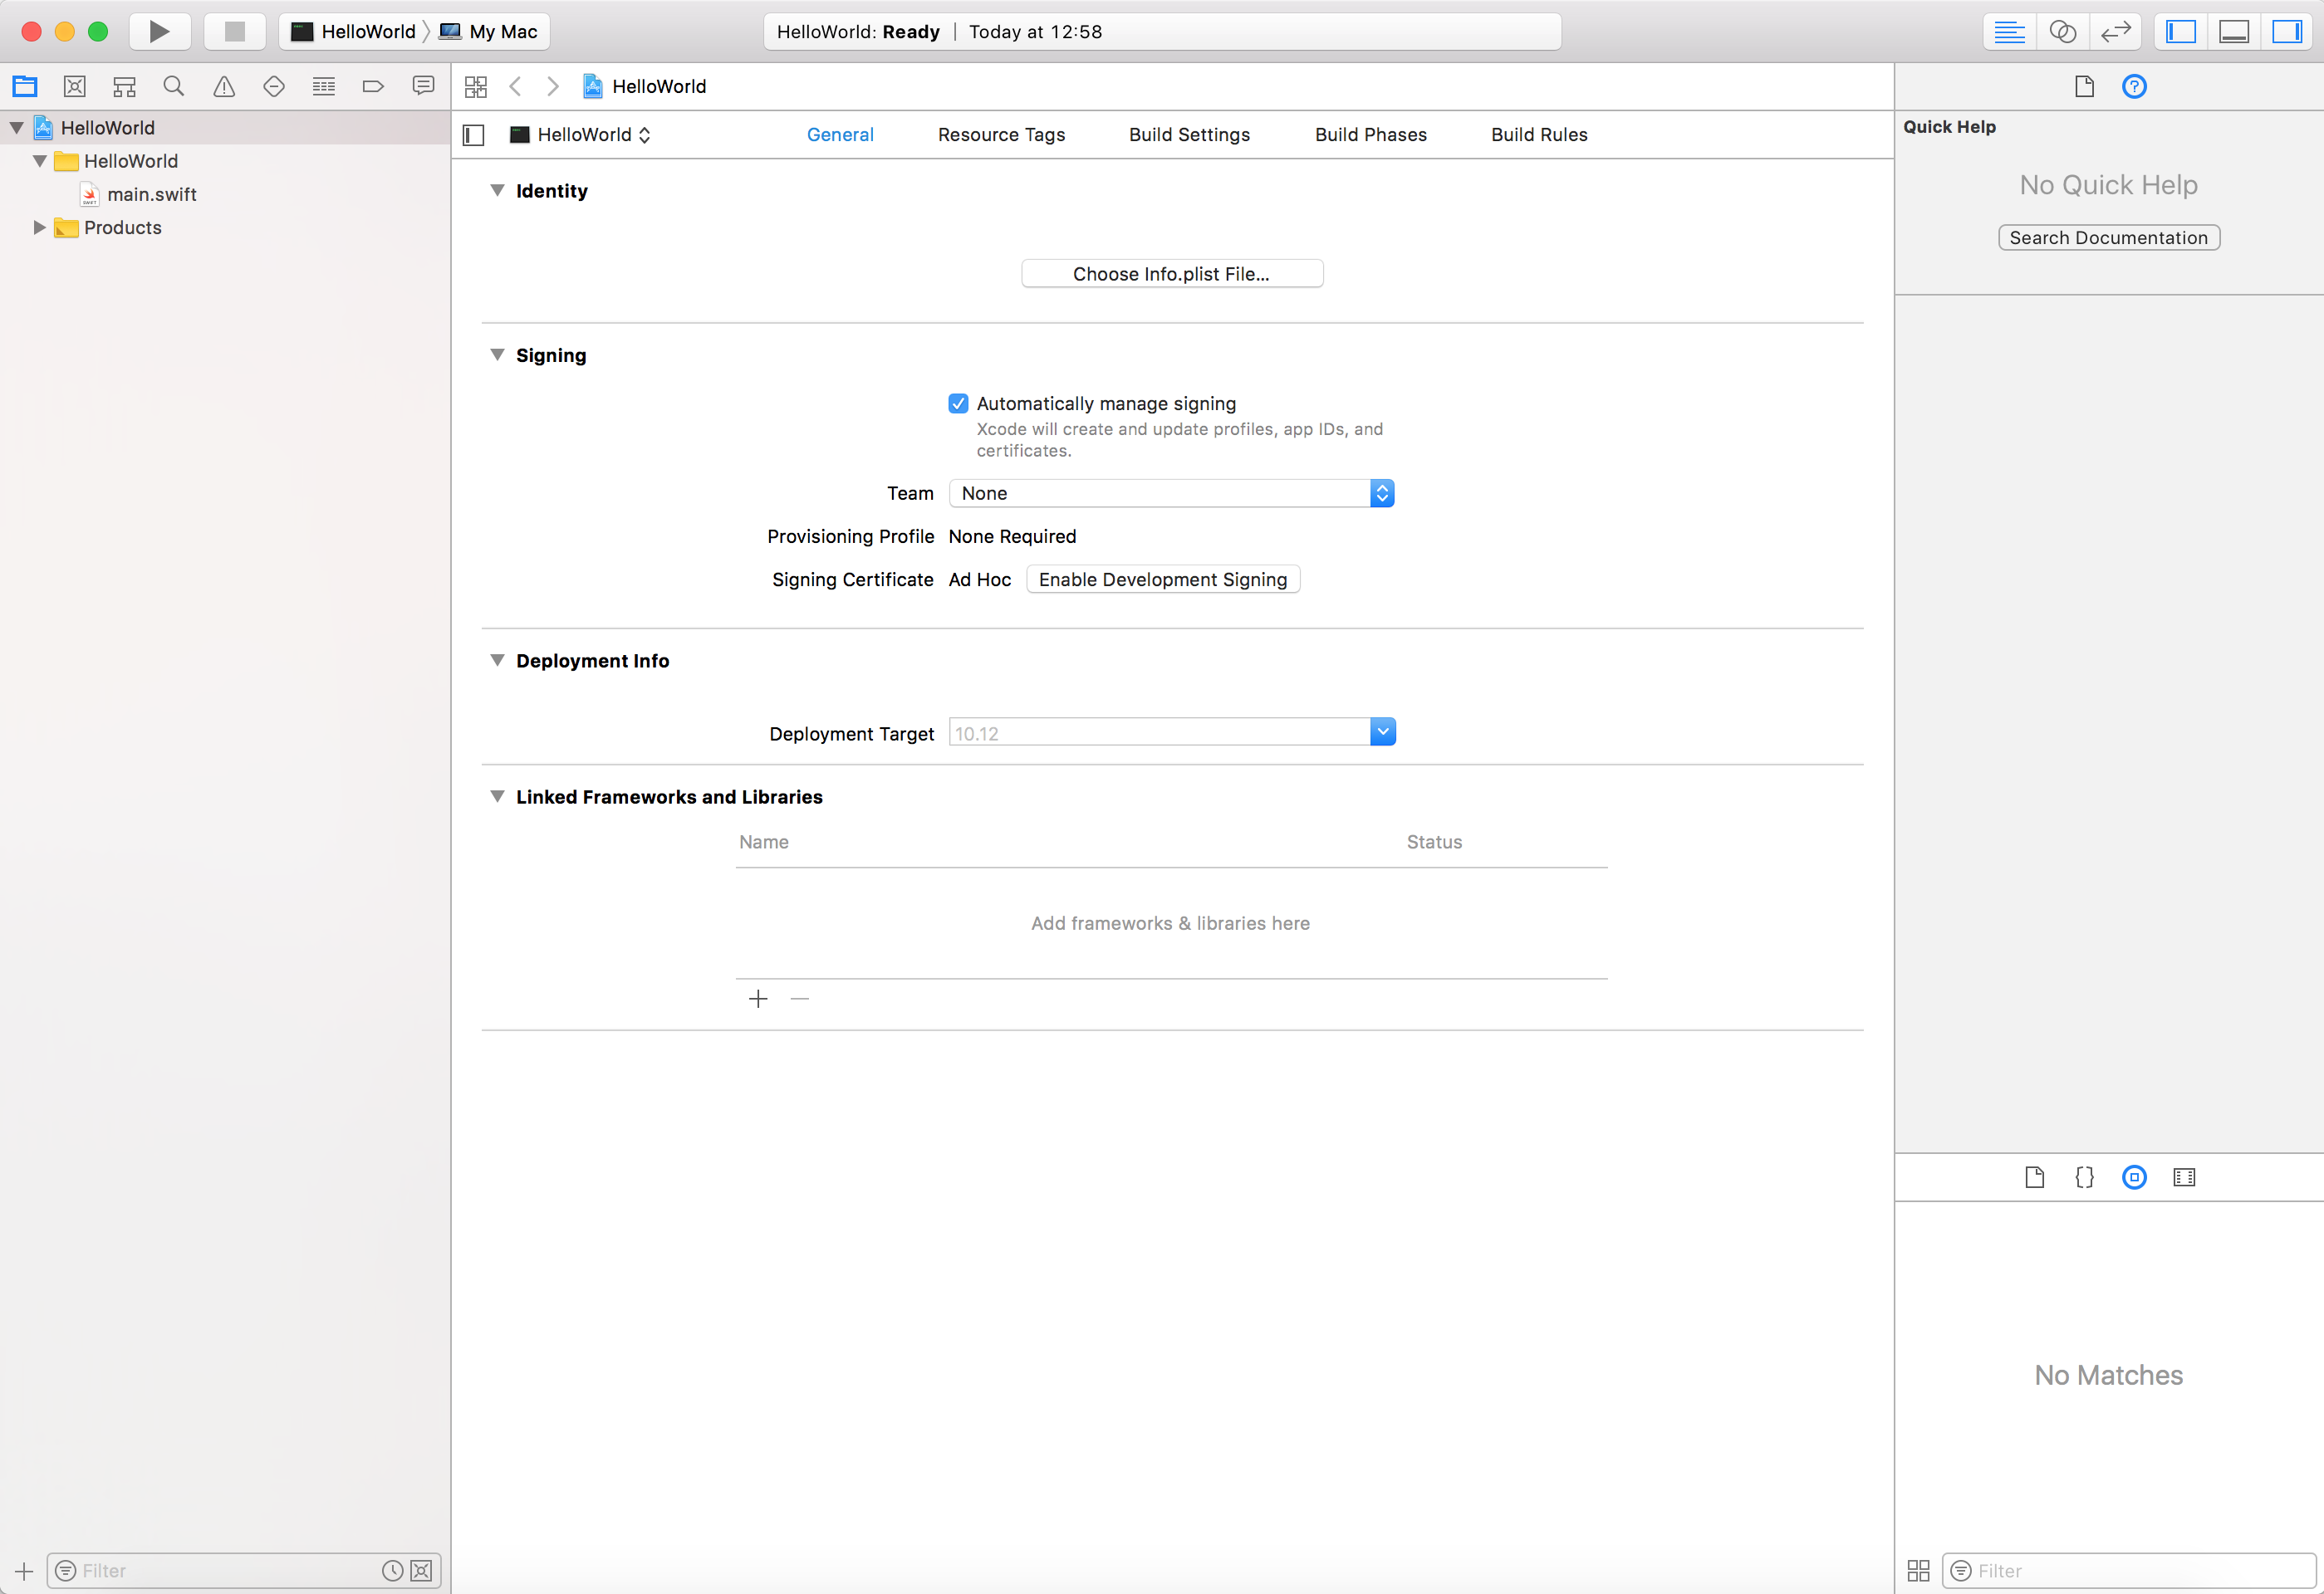Click Enable Development Signing button

tap(1163, 579)
